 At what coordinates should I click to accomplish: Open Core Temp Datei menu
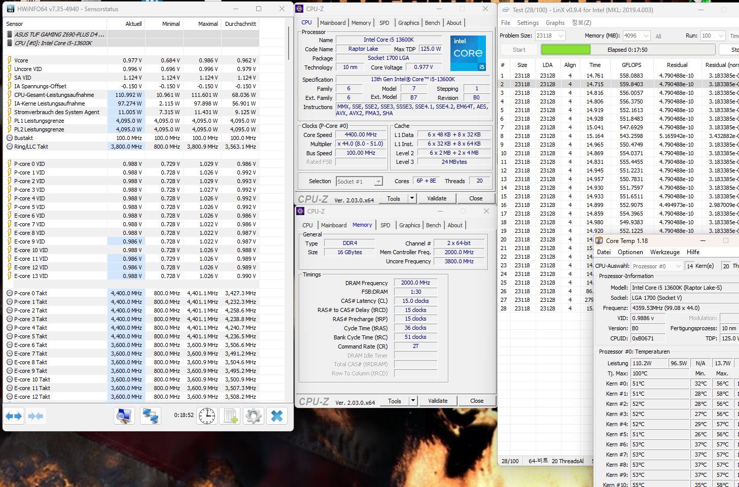604,252
